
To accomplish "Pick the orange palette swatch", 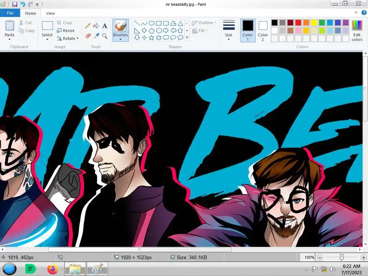I will [x=306, y=23].
